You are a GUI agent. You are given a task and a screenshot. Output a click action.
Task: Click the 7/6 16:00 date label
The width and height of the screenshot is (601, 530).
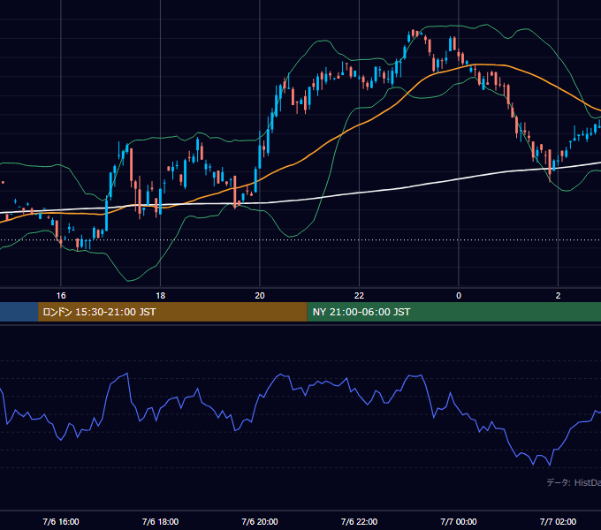point(61,521)
